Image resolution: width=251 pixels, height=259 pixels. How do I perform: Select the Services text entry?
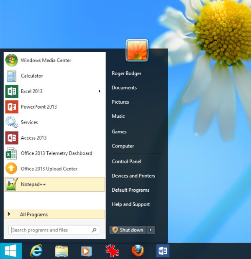click(x=29, y=122)
